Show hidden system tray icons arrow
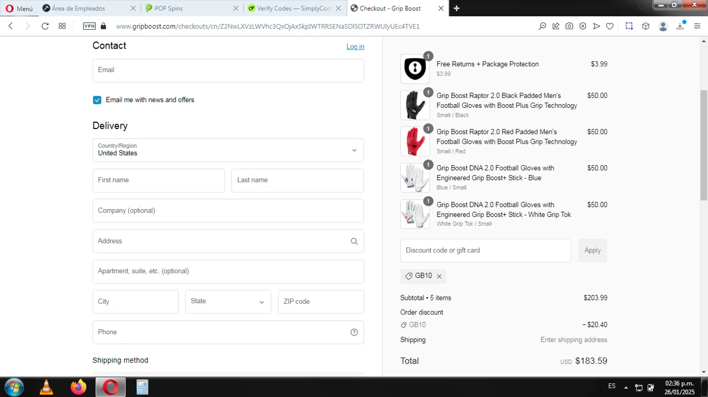The image size is (708, 397). click(x=626, y=388)
